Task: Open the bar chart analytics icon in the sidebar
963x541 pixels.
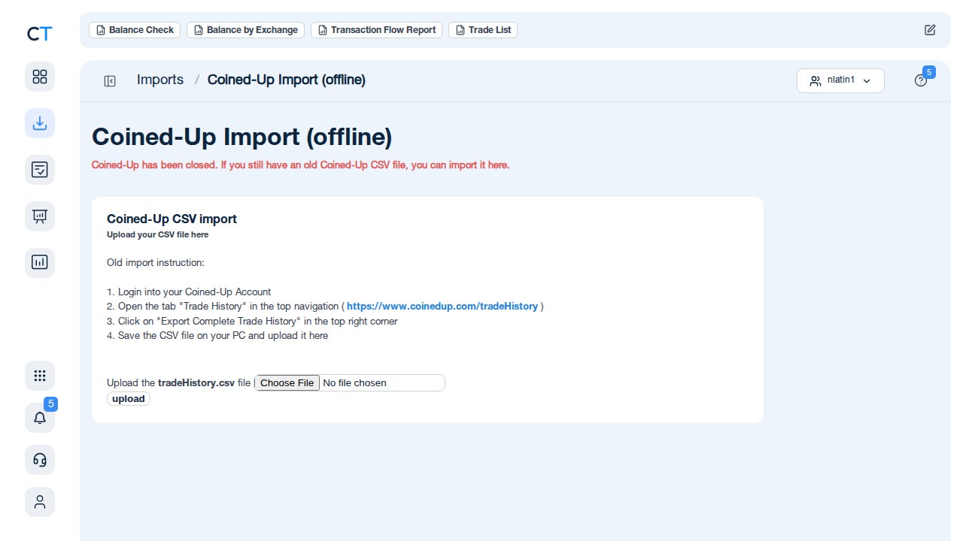Action: click(40, 263)
